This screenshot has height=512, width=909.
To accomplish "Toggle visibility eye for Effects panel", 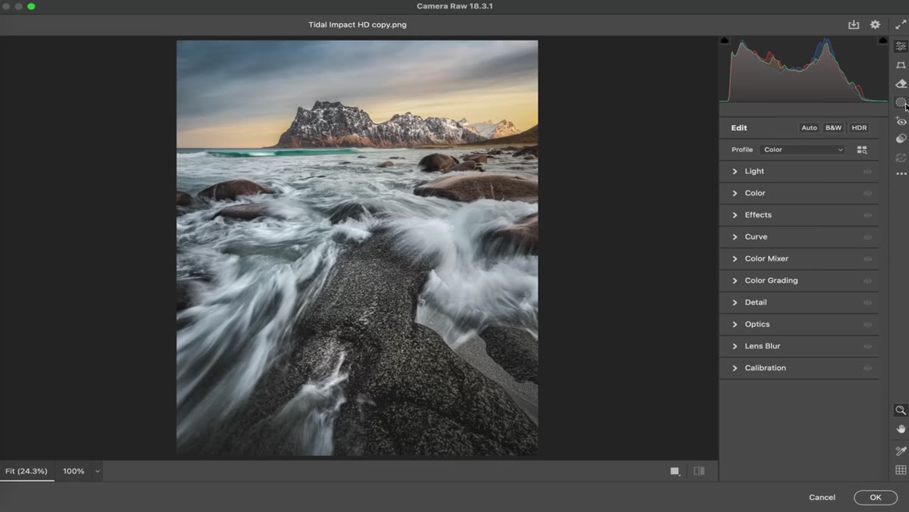I will point(867,215).
